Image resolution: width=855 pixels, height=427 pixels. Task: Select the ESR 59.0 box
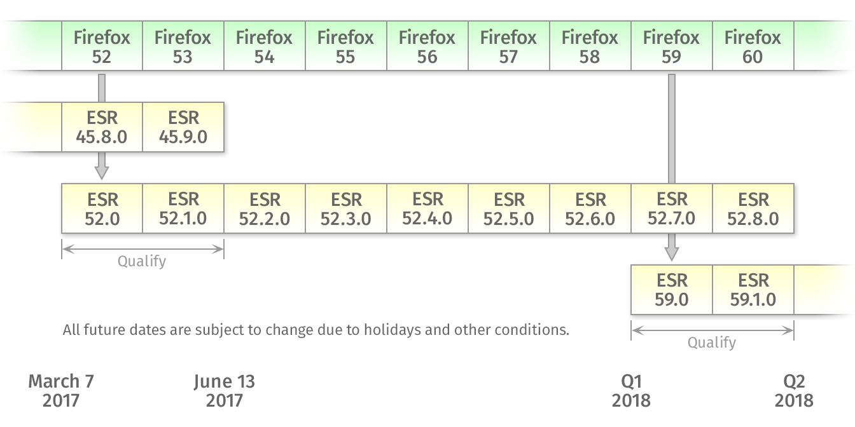pyautogui.click(x=672, y=290)
